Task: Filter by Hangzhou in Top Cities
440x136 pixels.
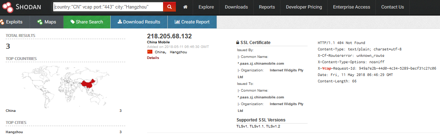Action: point(14,132)
